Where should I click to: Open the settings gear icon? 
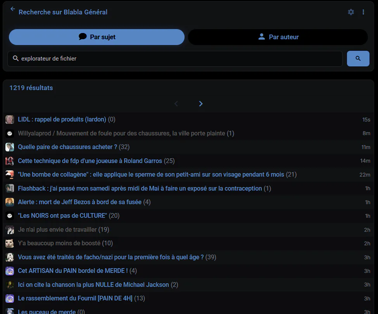coord(351,12)
